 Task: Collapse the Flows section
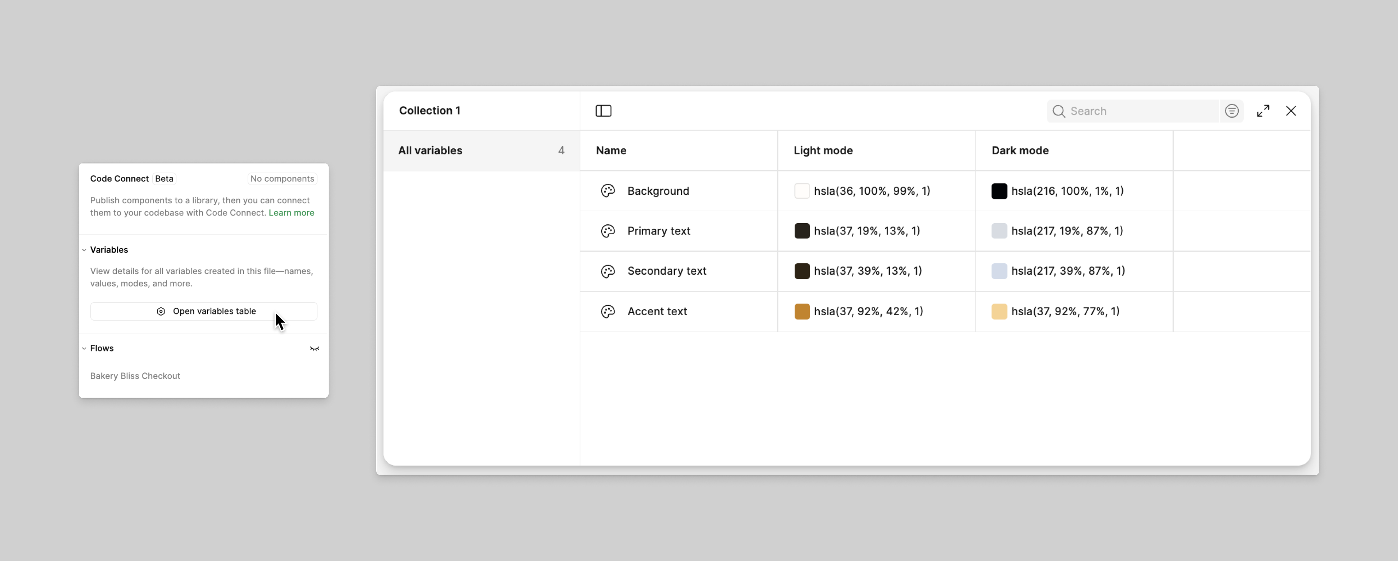(x=84, y=348)
